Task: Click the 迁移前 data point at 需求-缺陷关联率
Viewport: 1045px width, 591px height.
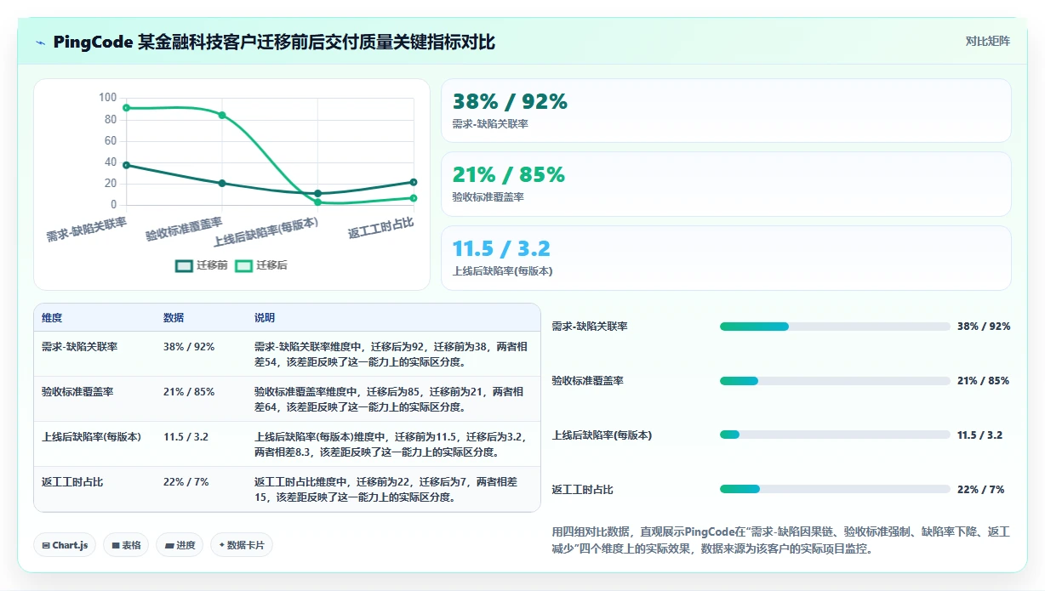Action: pos(126,165)
